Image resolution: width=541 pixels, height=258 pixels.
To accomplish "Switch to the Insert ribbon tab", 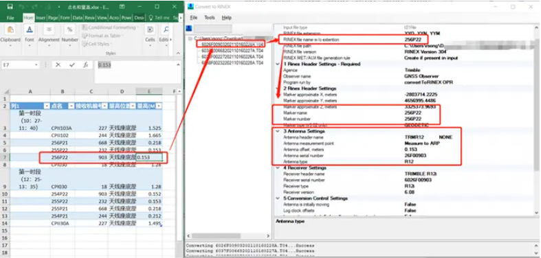I will pos(41,18).
